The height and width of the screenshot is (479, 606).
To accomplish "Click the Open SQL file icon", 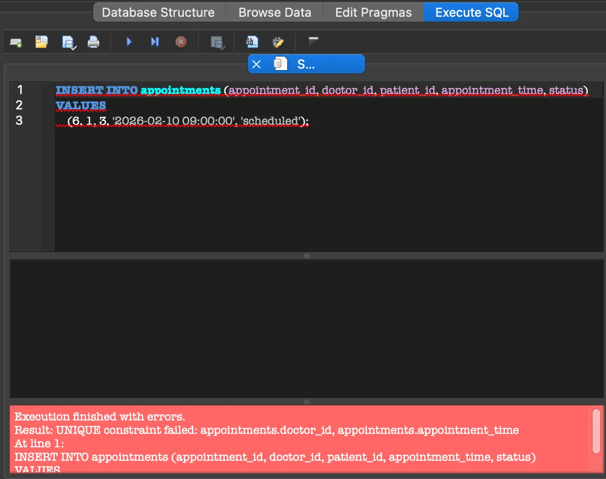I will (x=42, y=42).
